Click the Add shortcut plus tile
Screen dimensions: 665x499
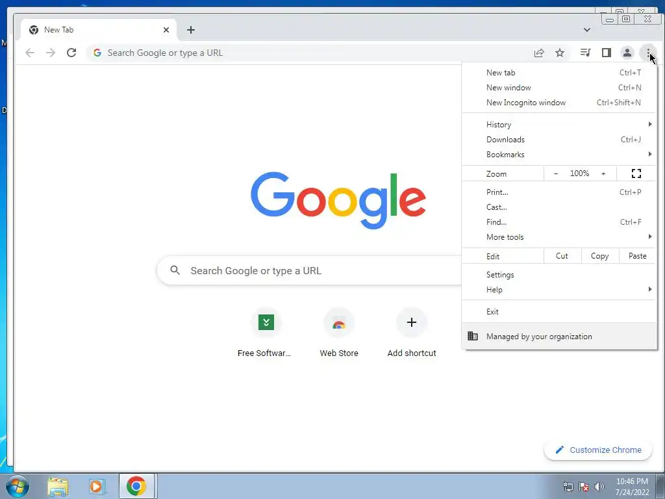(x=411, y=333)
